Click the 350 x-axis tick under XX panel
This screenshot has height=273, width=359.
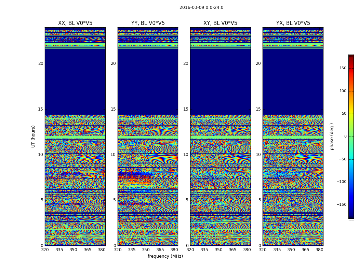click(73, 250)
